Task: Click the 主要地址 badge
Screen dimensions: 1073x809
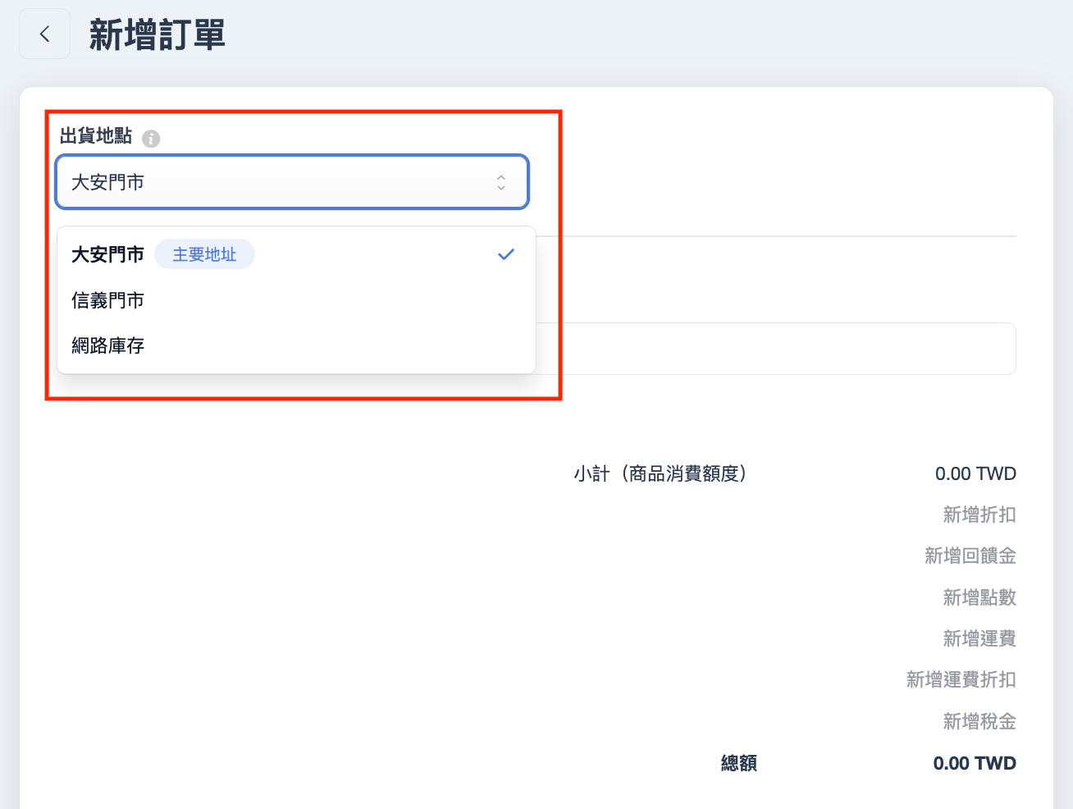Action: [204, 254]
